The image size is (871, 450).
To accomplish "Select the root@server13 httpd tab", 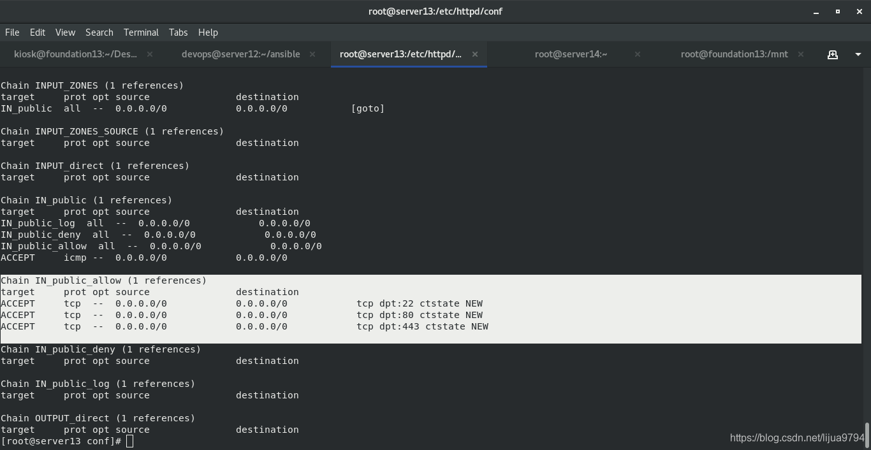I will [400, 54].
